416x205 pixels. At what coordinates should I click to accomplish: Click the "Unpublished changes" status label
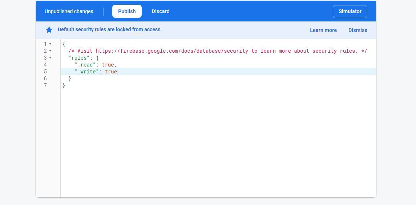(69, 11)
